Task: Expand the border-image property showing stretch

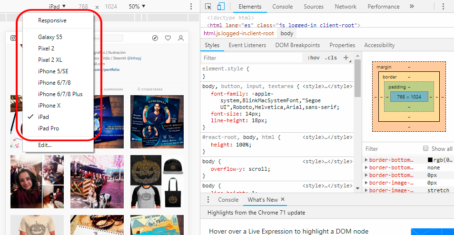Action: point(366,190)
